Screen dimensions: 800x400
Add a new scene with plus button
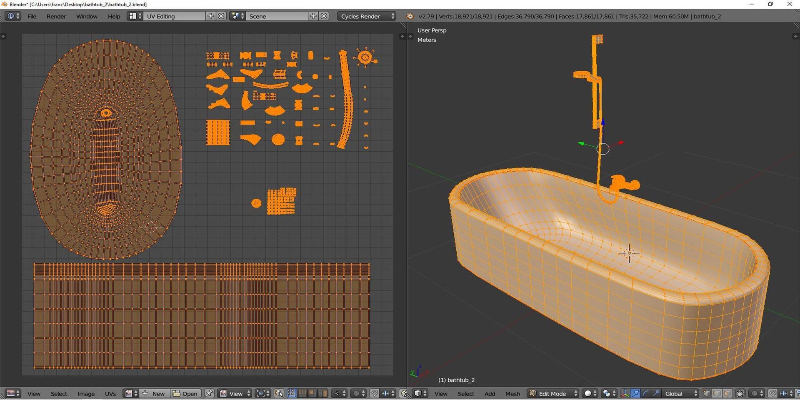(313, 16)
